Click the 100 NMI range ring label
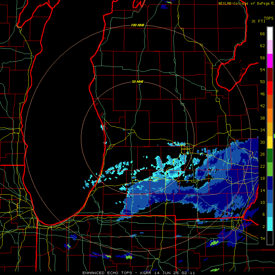275x275 pixels. click(137, 25)
